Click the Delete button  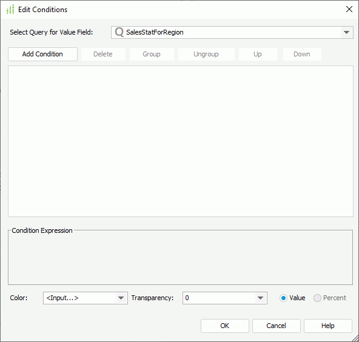tap(103, 54)
